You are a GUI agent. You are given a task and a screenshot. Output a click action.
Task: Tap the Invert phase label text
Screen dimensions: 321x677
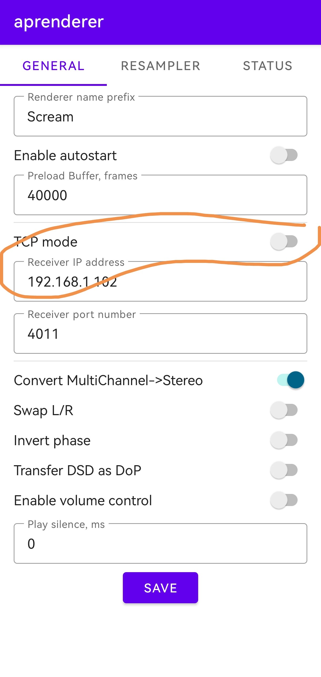[x=52, y=440]
